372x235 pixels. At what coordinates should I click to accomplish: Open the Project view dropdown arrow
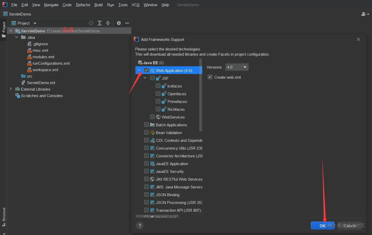pyautogui.click(x=35, y=23)
